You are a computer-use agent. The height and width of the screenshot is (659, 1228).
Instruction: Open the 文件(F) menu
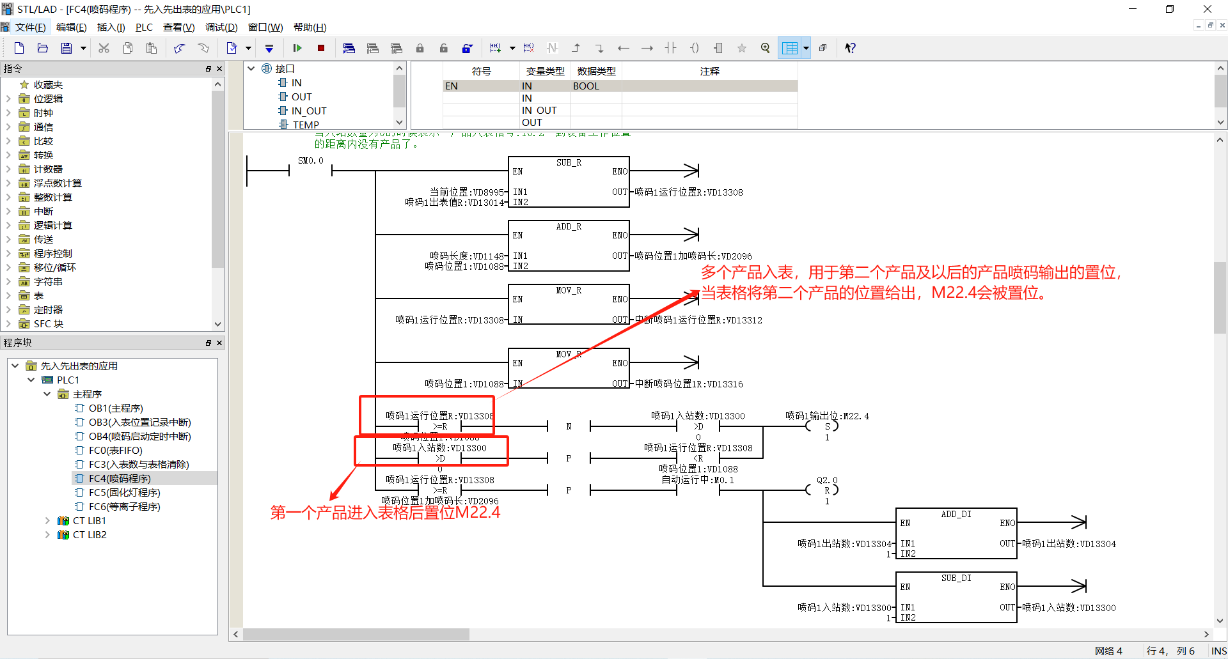[x=30, y=27]
